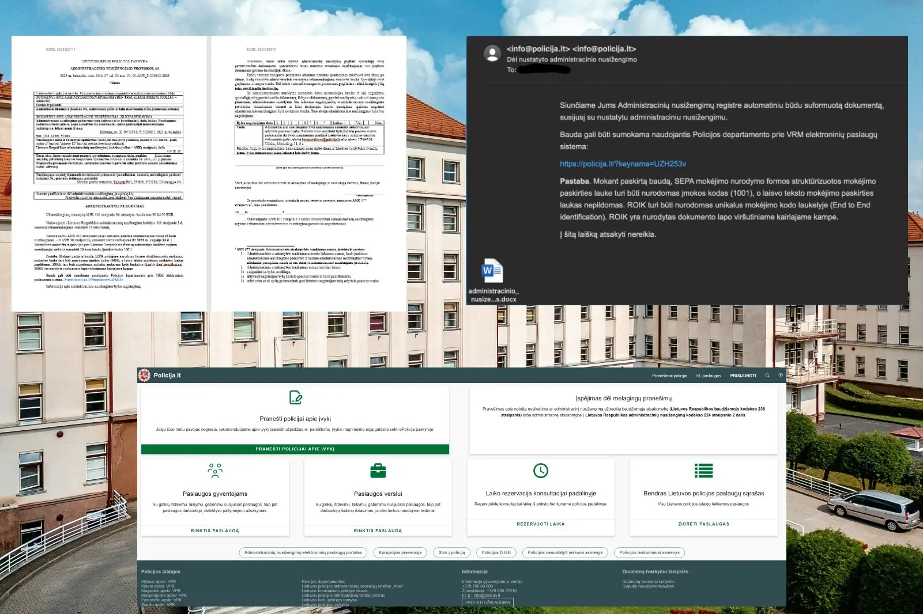Click the first page of the protocol document
Image resolution: width=923 pixels, height=614 pixels.
(x=109, y=173)
